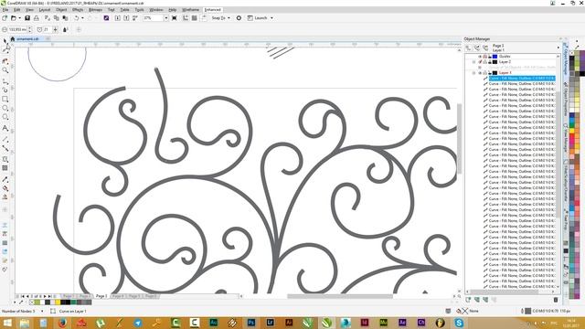
Task: Toggle the Show Grid icon in the toolbar
Action: click(x=195, y=18)
